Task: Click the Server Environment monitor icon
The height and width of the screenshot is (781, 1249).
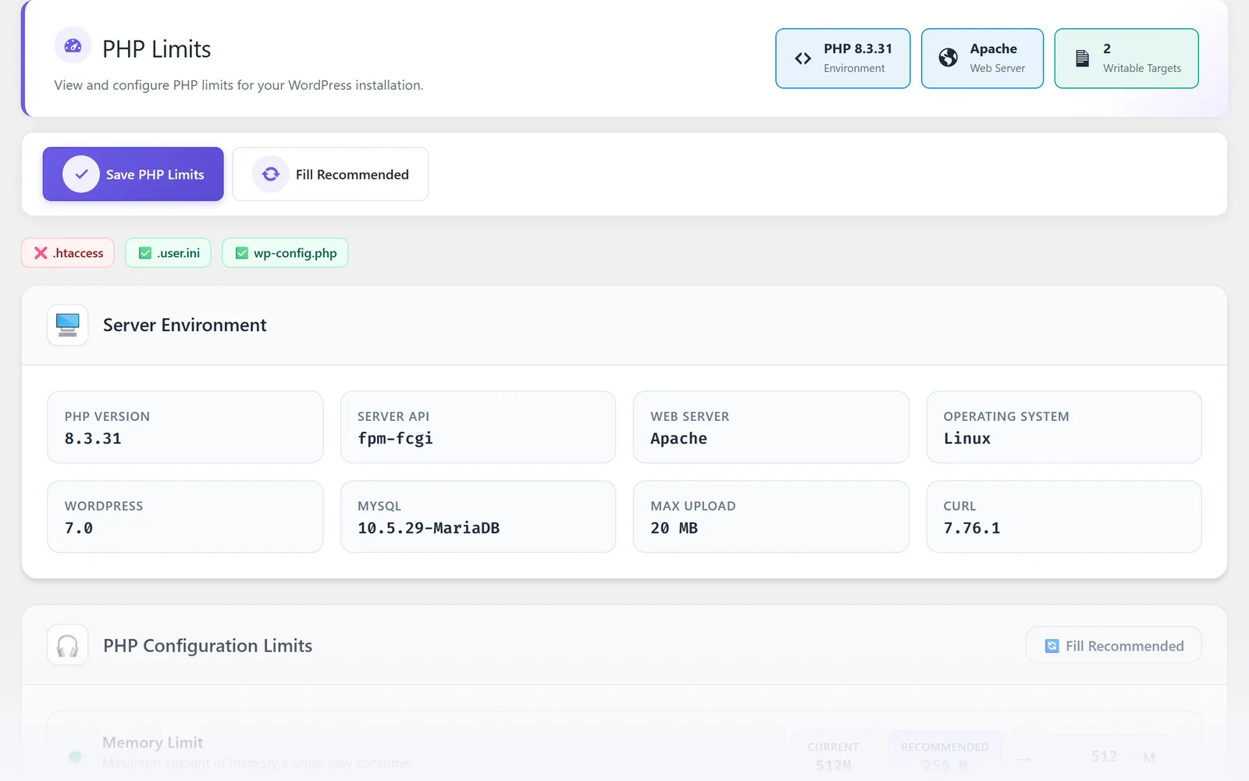Action: pos(68,325)
